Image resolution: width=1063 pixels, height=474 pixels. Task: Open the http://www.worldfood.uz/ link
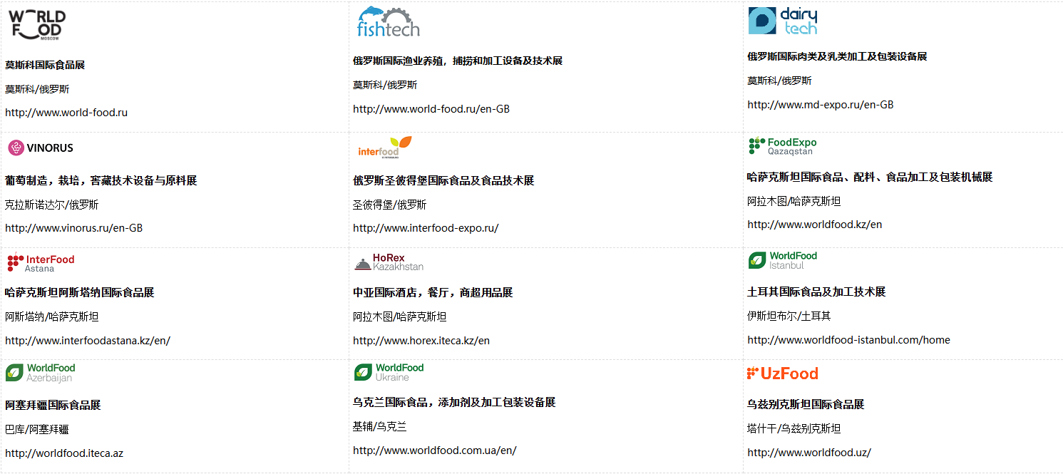pos(809,453)
